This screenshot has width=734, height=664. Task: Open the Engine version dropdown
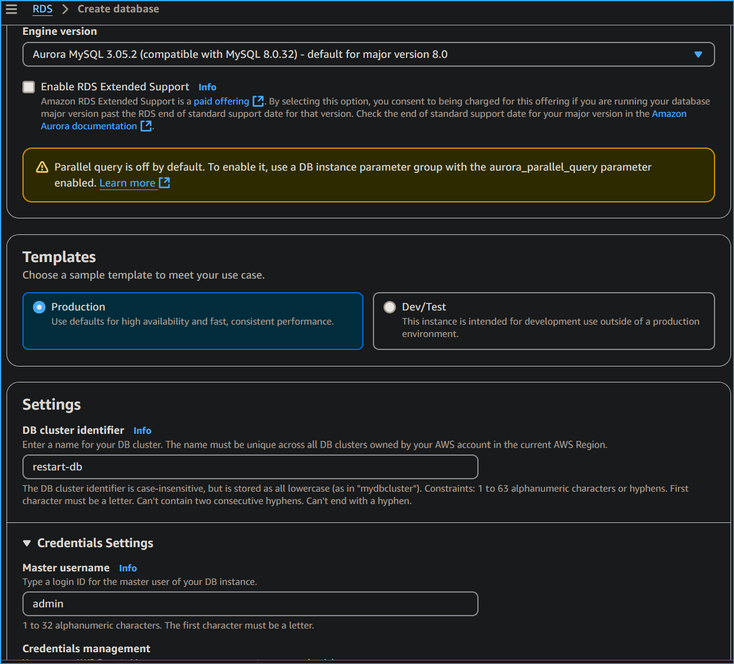point(699,54)
